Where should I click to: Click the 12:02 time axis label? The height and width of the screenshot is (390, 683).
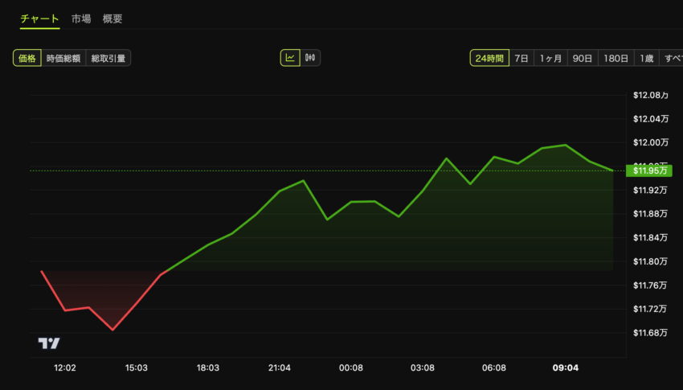[x=65, y=367]
